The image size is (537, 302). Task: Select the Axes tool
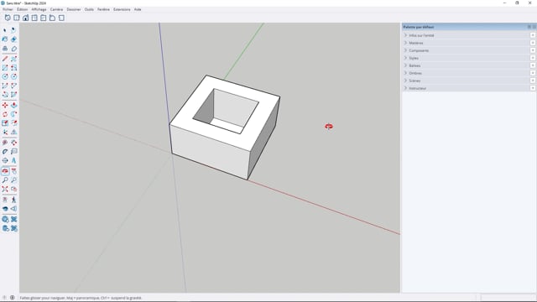point(5,160)
